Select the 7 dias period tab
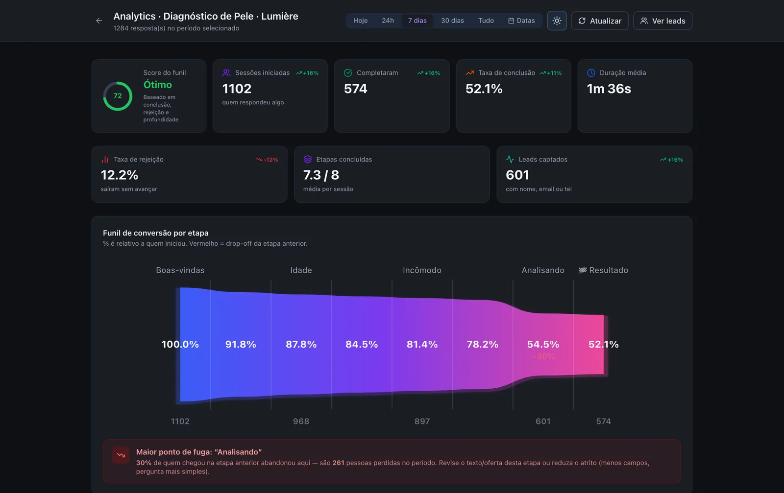The image size is (784, 493). [x=417, y=21]
